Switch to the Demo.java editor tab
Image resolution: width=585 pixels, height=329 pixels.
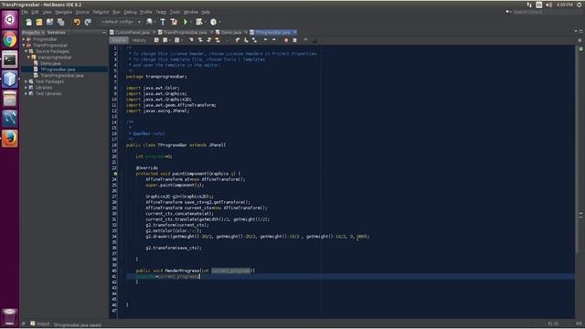[x=231, y=33]
